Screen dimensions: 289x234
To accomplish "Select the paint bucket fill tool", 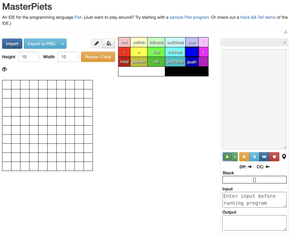I will [109, 44].
